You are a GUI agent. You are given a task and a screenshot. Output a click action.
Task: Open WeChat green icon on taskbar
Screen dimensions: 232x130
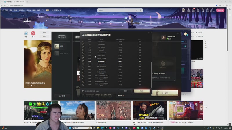[x=138, y=128]
